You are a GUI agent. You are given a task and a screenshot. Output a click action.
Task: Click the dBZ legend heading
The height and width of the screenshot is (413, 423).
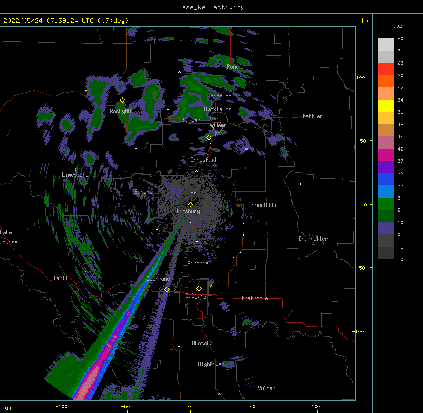[x=397, y=26]
